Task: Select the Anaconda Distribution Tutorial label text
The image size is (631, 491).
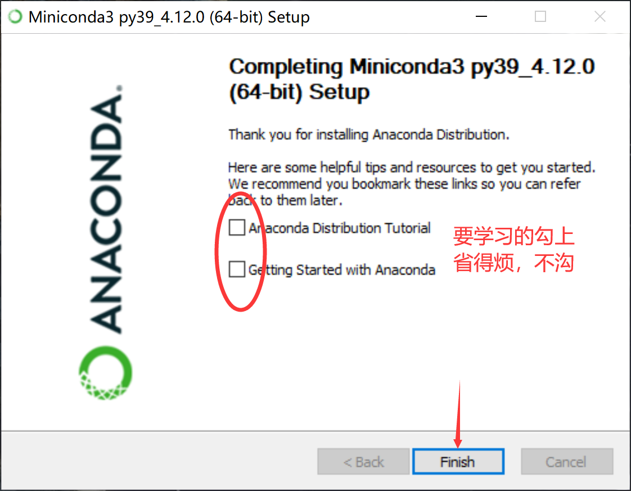Action: pos(339,228)
